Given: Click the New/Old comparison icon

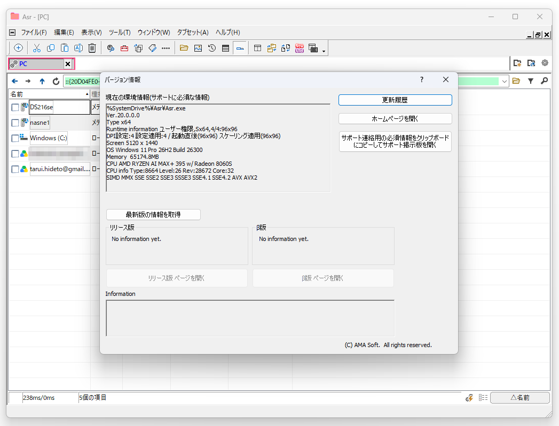Looking at the screenshot, I should [300, 48].
